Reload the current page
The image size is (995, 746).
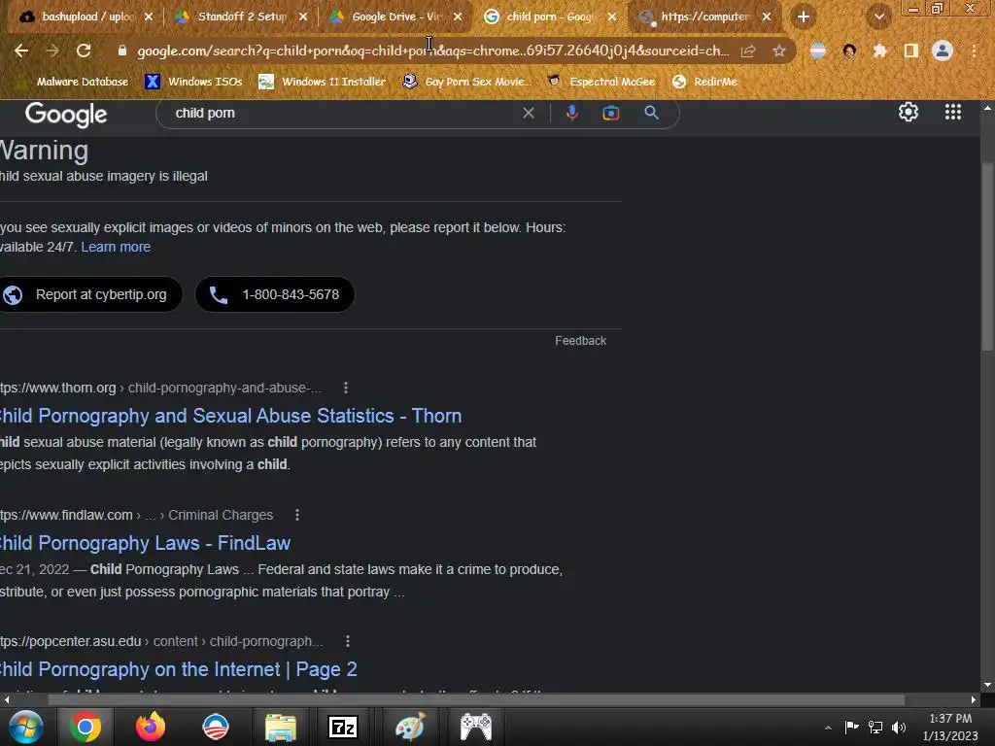point(84,51)
